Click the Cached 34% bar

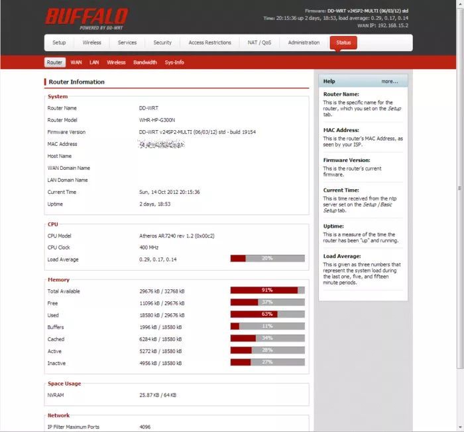[x=268, y=338]
